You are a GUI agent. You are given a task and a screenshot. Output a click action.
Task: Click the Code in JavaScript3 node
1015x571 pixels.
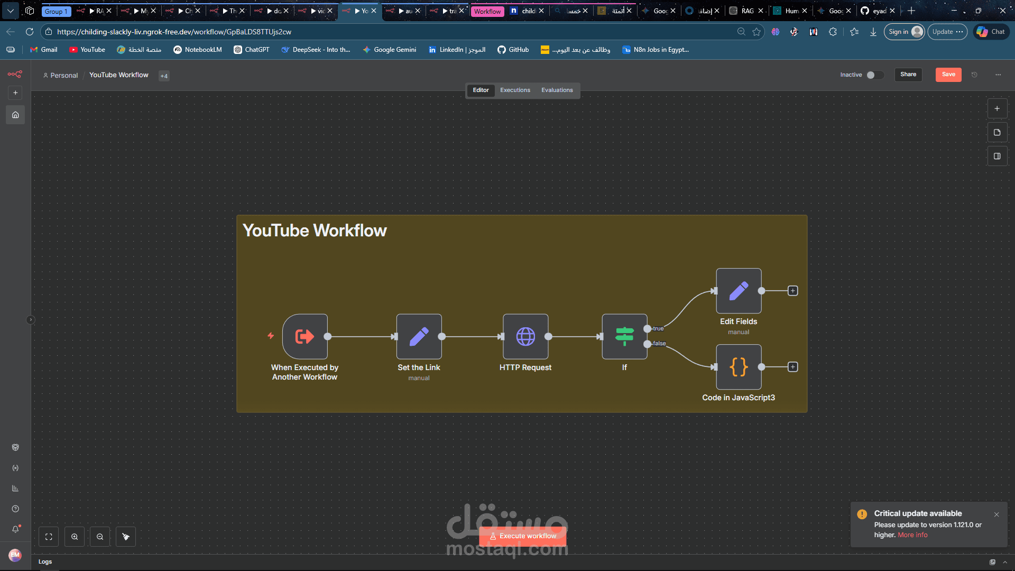[739, 367]
